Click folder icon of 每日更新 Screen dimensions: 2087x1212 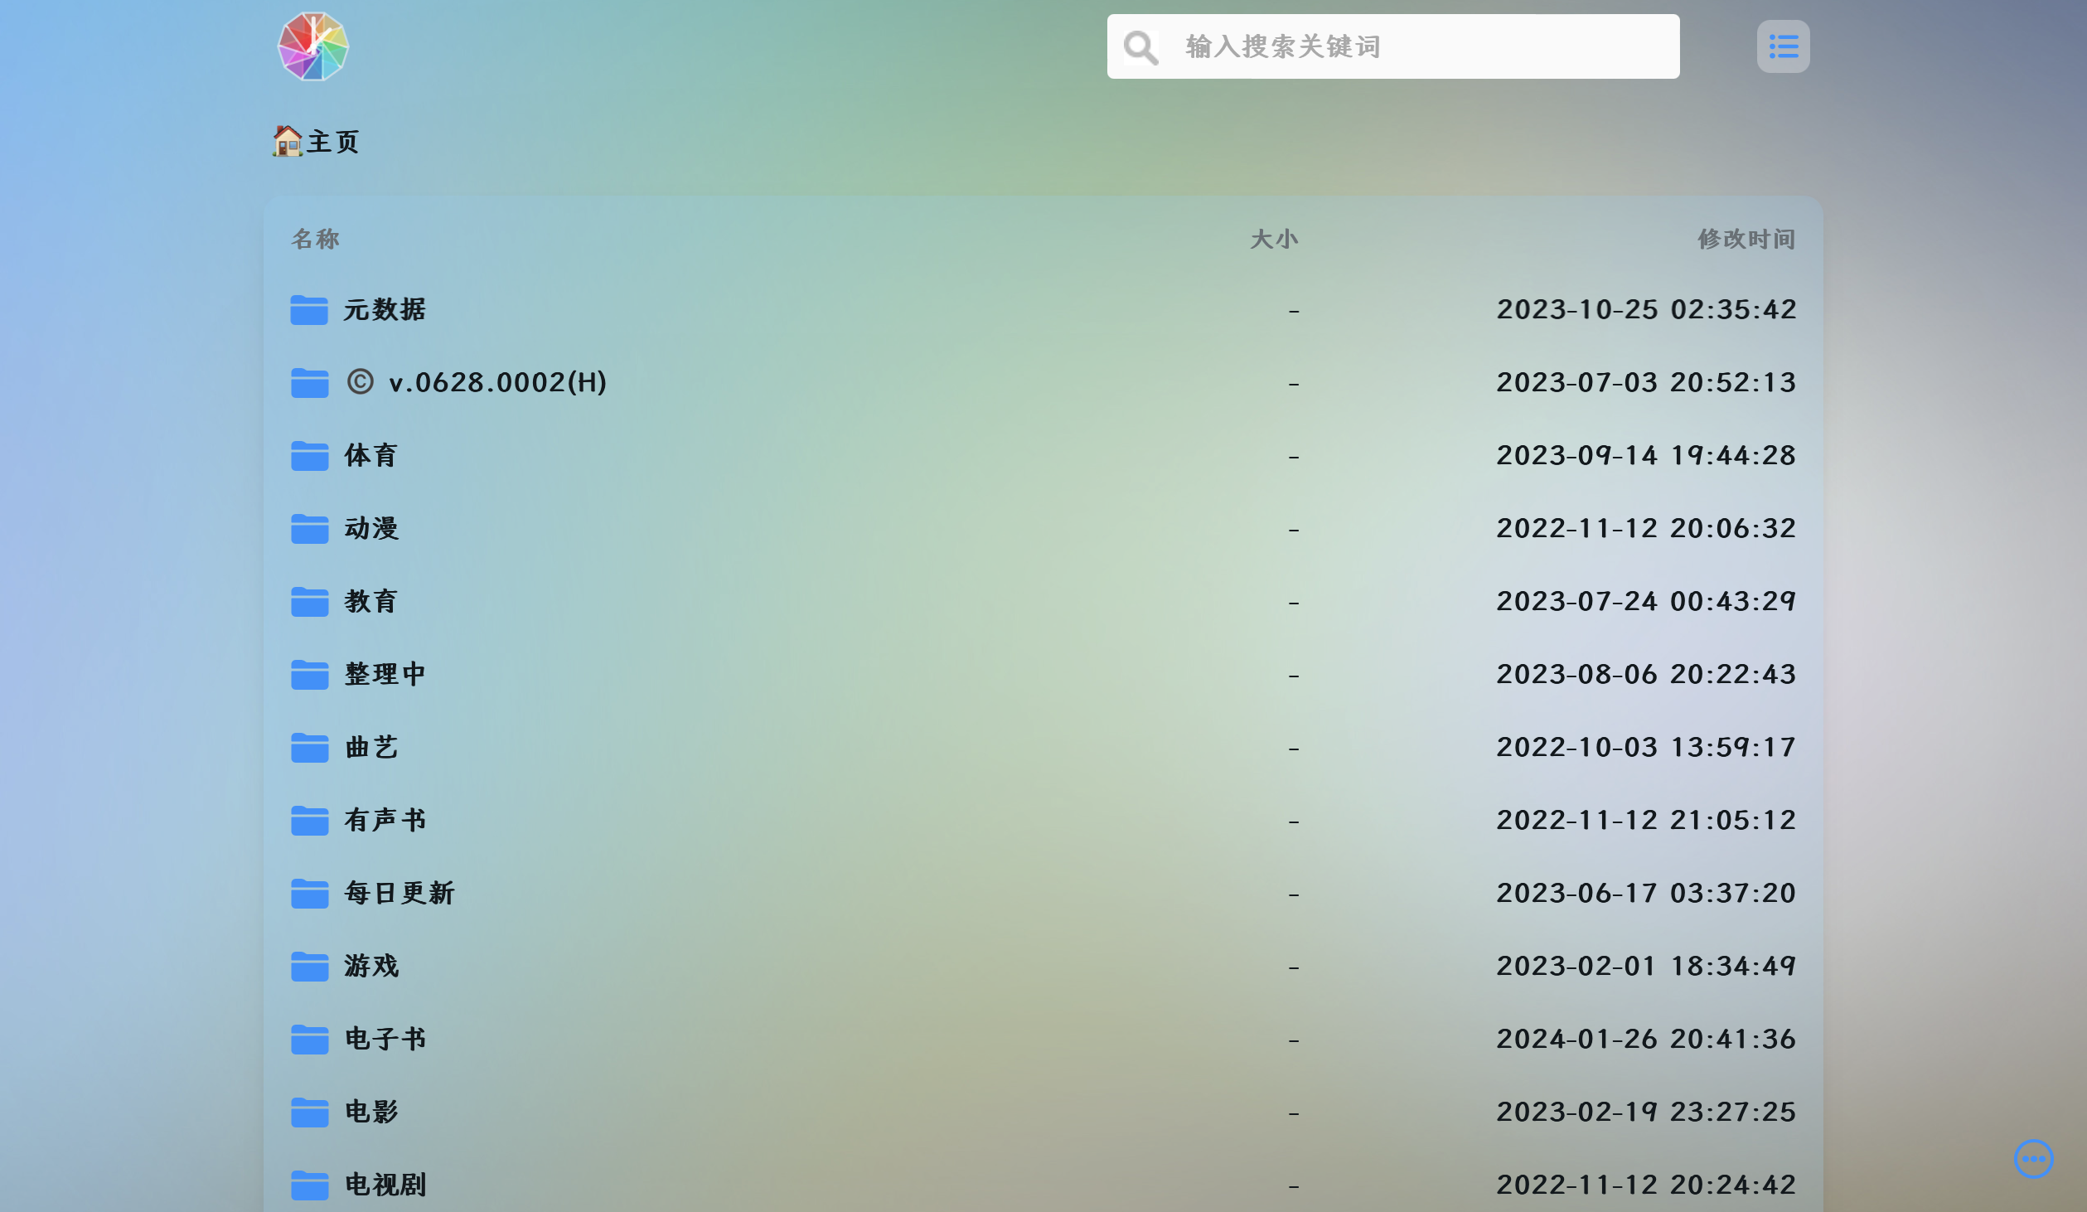tap(309, 894)
